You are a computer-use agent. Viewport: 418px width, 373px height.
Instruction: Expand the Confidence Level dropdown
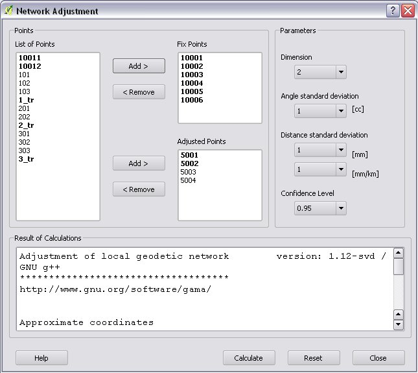pyautogui.click(x=319, y=208)
